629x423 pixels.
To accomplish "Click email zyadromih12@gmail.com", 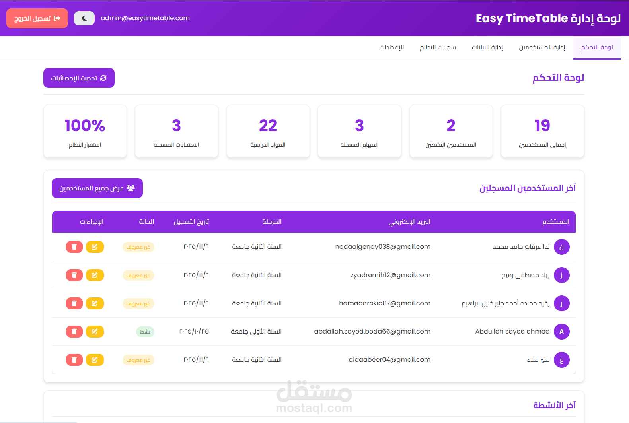I will pyautogui.click(x=390, y=275).
